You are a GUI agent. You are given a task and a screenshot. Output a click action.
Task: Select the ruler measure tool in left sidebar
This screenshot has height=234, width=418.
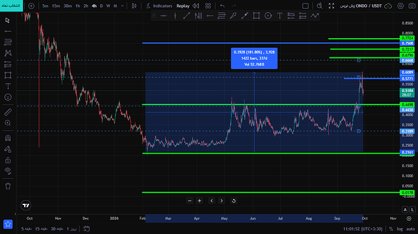(8, 112)
